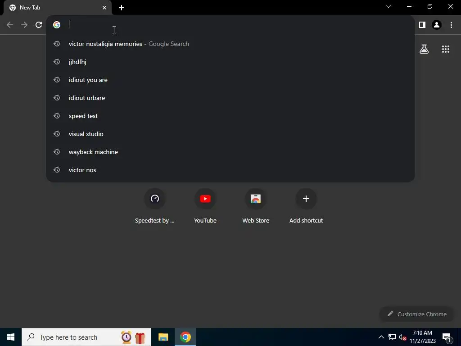Open the Google apps grid
The width and height of the screenshot is (461, 346).
pos(446,49)
